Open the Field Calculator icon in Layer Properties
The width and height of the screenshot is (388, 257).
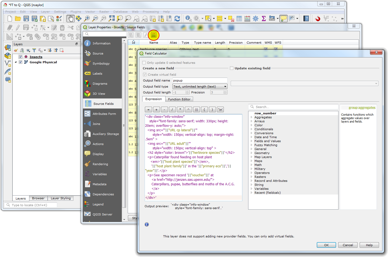[x=154, y=35]
